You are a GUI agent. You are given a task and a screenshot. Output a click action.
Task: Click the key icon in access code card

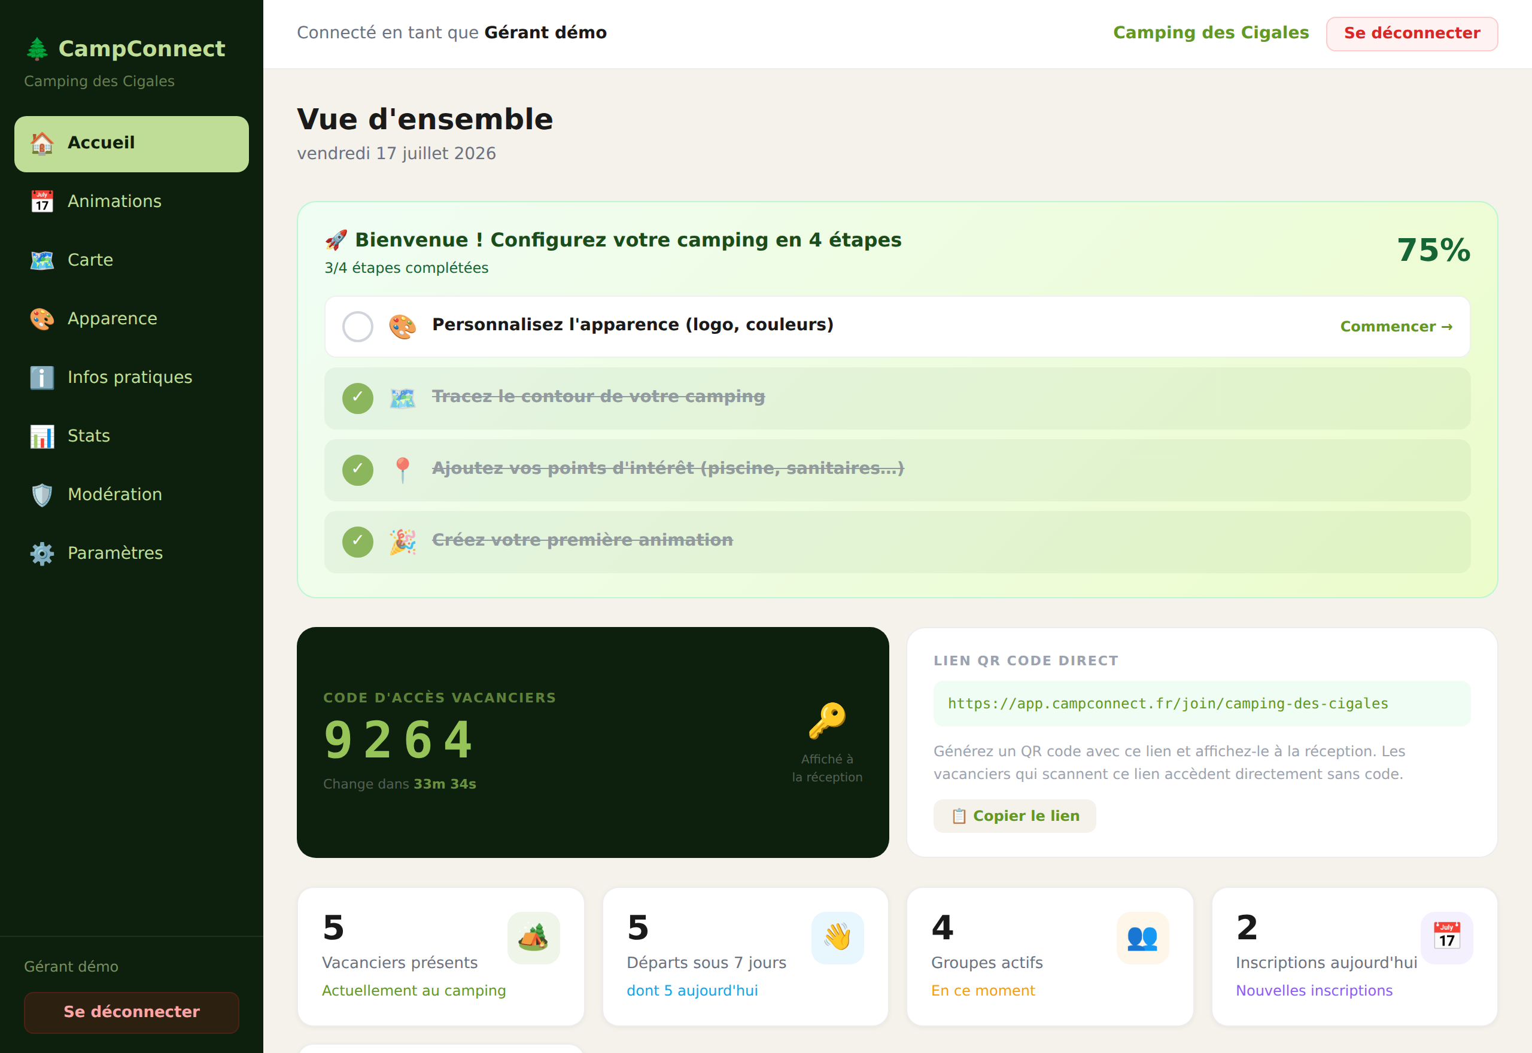[828, 720]
